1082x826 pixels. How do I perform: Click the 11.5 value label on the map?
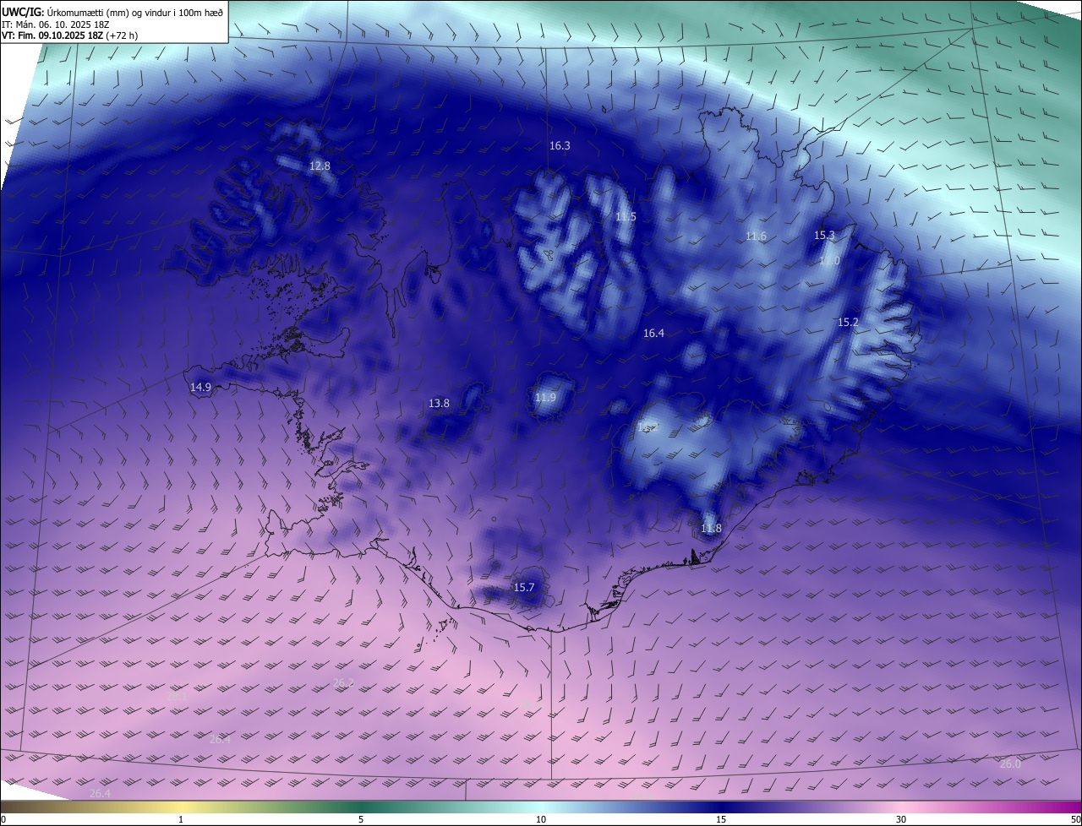pos(626,217)
